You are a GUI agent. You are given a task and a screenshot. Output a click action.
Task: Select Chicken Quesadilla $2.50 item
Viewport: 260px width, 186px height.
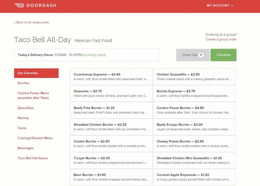pos(194,77)
